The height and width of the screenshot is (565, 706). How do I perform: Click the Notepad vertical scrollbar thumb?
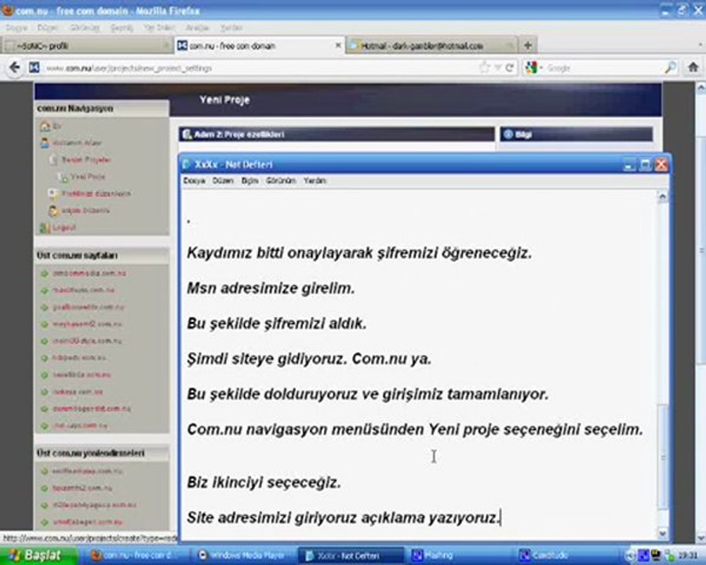[x=662, y=457]
